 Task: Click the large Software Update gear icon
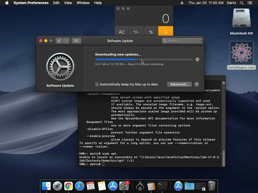pyautogui.click(x=60, y=67)
